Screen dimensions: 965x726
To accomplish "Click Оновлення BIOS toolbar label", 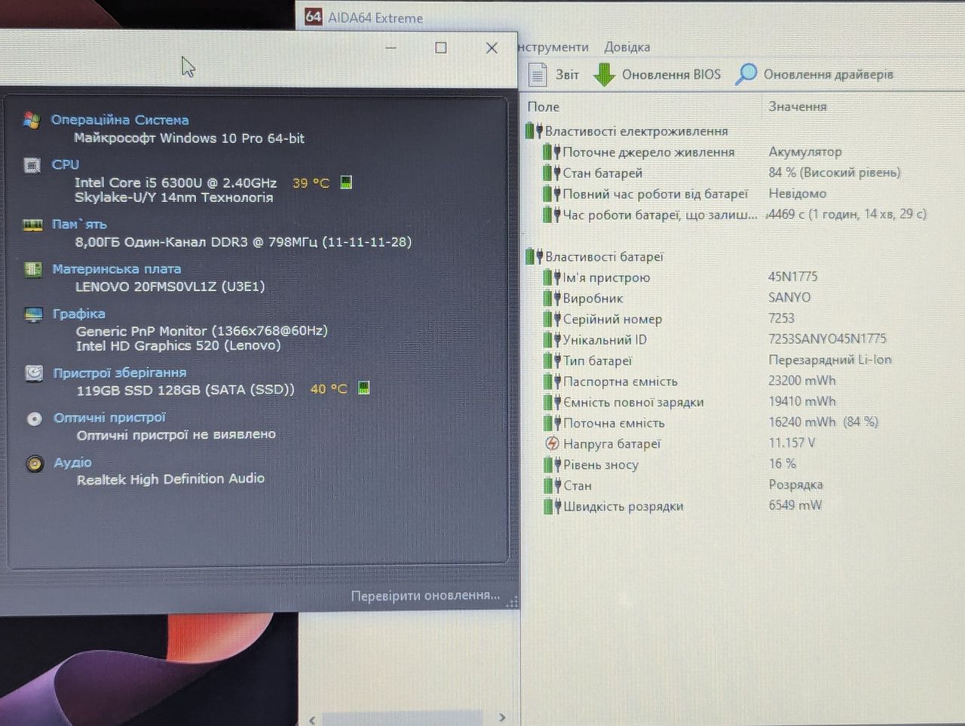I will pos(671,75).
